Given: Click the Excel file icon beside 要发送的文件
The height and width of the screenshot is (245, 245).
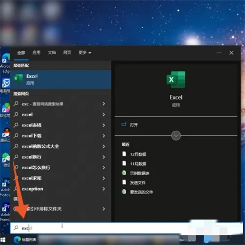Looking at the screenshot, I should 124,192.
